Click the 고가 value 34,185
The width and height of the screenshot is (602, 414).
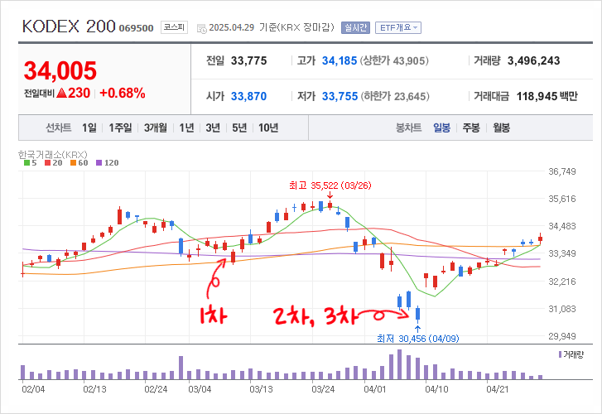click(x=340, y=60)
